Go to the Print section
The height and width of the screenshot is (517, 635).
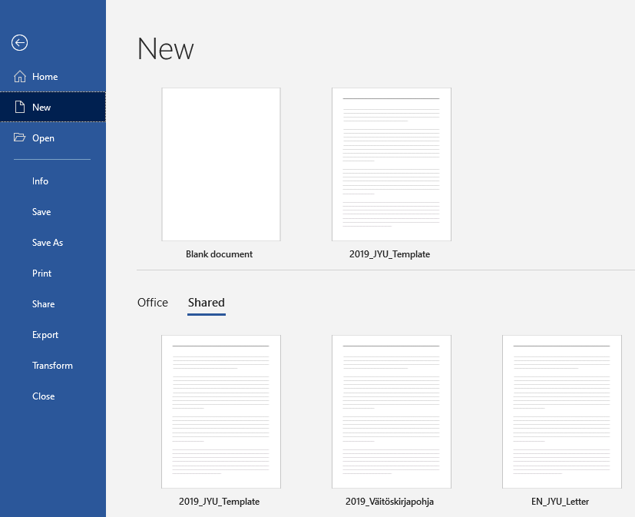pos(41,273)
